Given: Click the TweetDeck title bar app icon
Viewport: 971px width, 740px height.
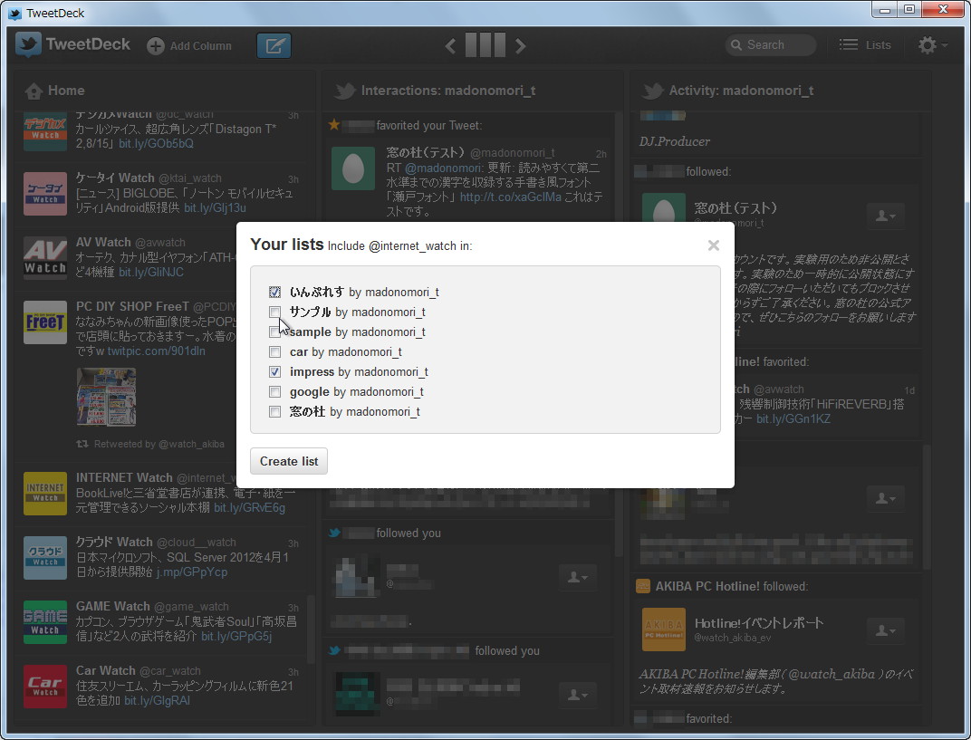Looking at the screenshot, I should coord(14,13).
